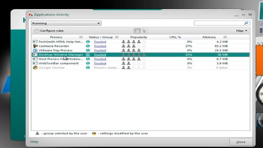Click popularity rating of WebToolBar component
The image size is (263, 148).
[134, 63]
